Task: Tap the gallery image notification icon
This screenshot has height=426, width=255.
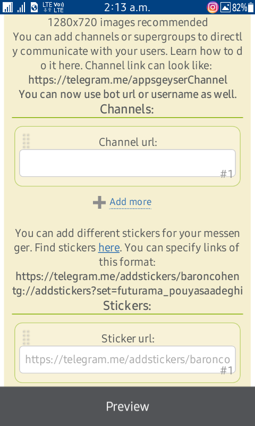Action: 225,7
